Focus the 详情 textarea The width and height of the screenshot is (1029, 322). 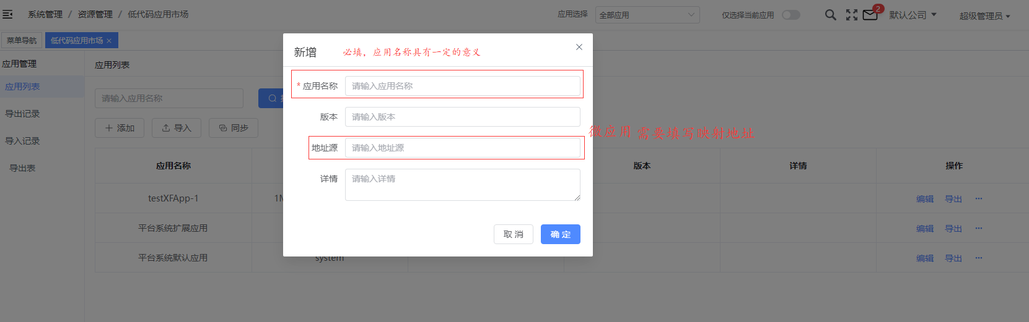click(x=463, y=185)
